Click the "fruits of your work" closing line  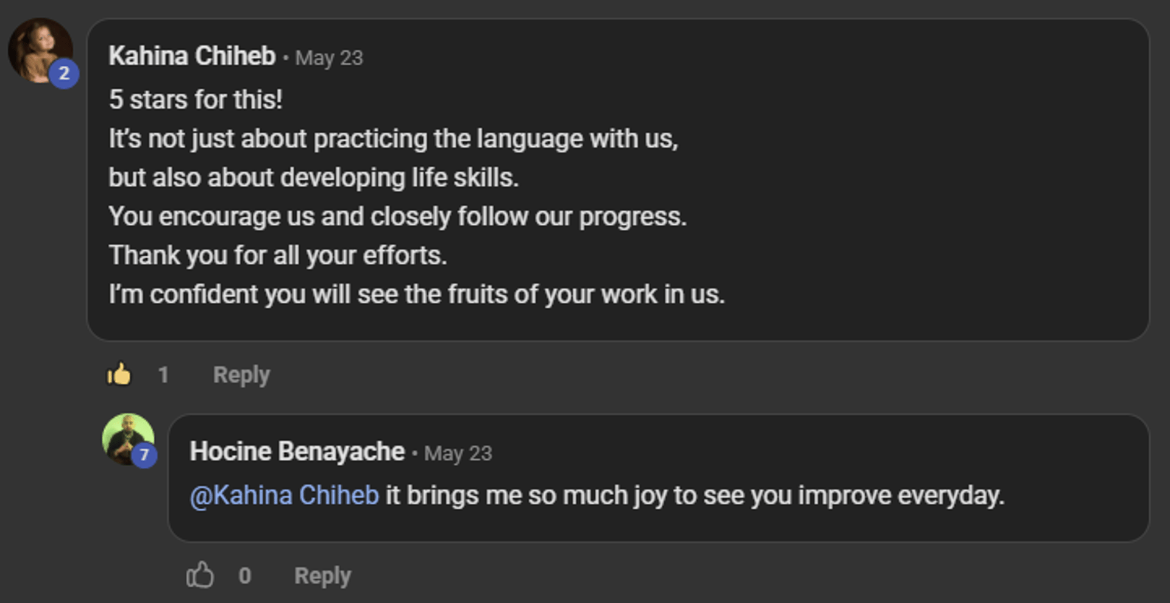[417, 294]
